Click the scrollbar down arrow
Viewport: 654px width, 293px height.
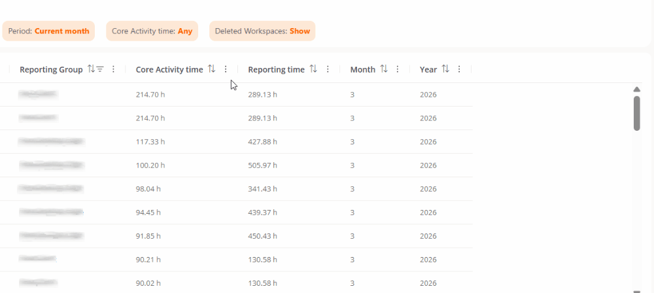637,289
